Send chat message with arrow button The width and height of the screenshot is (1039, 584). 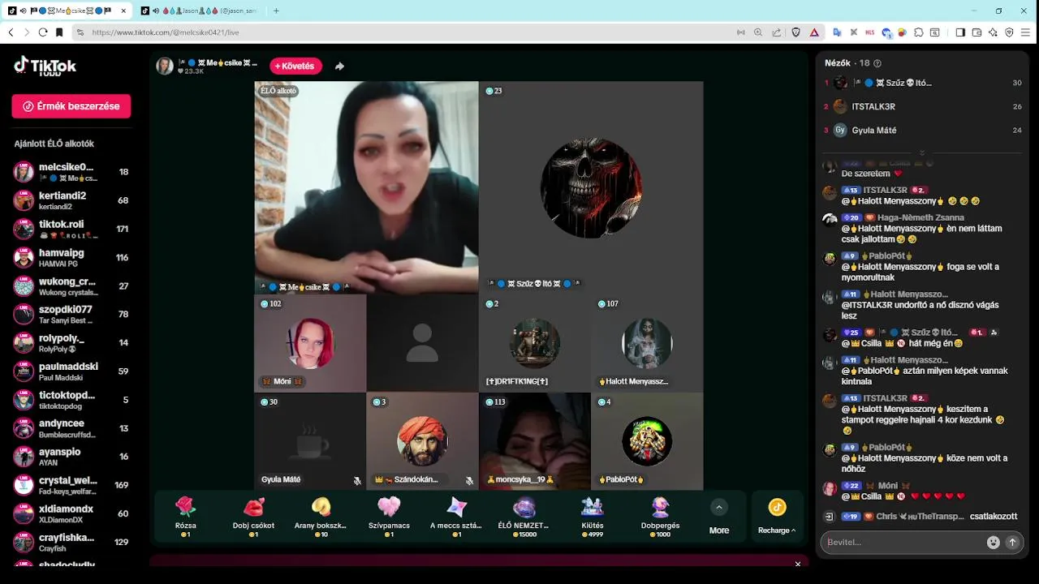click(x=1012, y=543)
